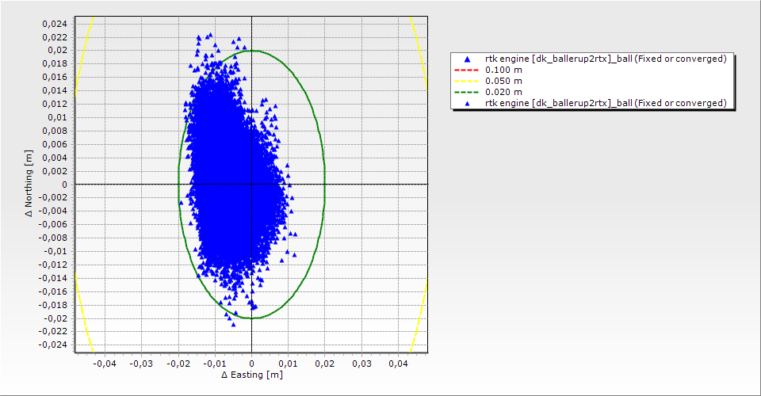Image resolution: width=761 pixels, height=396 pixels.
Task: Click the -0,018 label on the northing axis
Action: [53, 305]
